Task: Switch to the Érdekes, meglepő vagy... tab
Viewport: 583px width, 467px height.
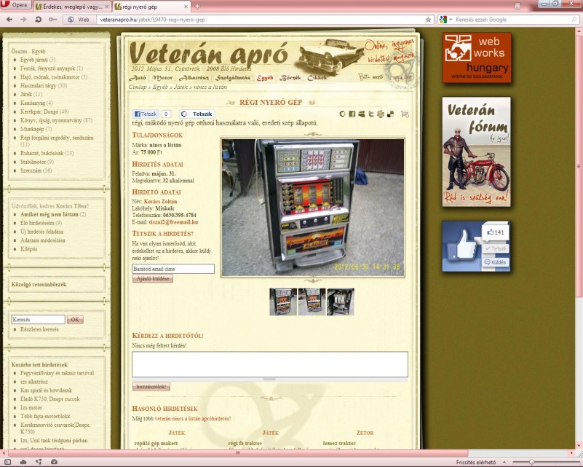Action: 71,6
